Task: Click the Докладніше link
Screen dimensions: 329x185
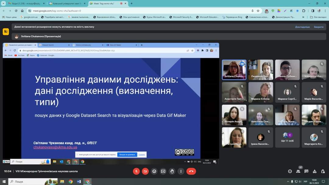Action: click(x=302, y=27)
